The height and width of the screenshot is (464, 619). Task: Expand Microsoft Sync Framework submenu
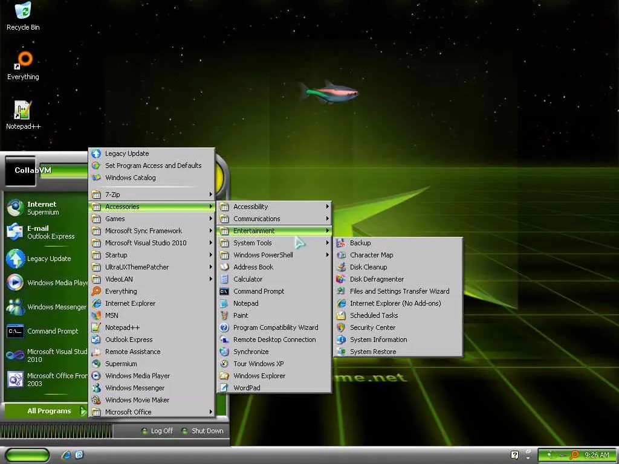pos(152,231)
